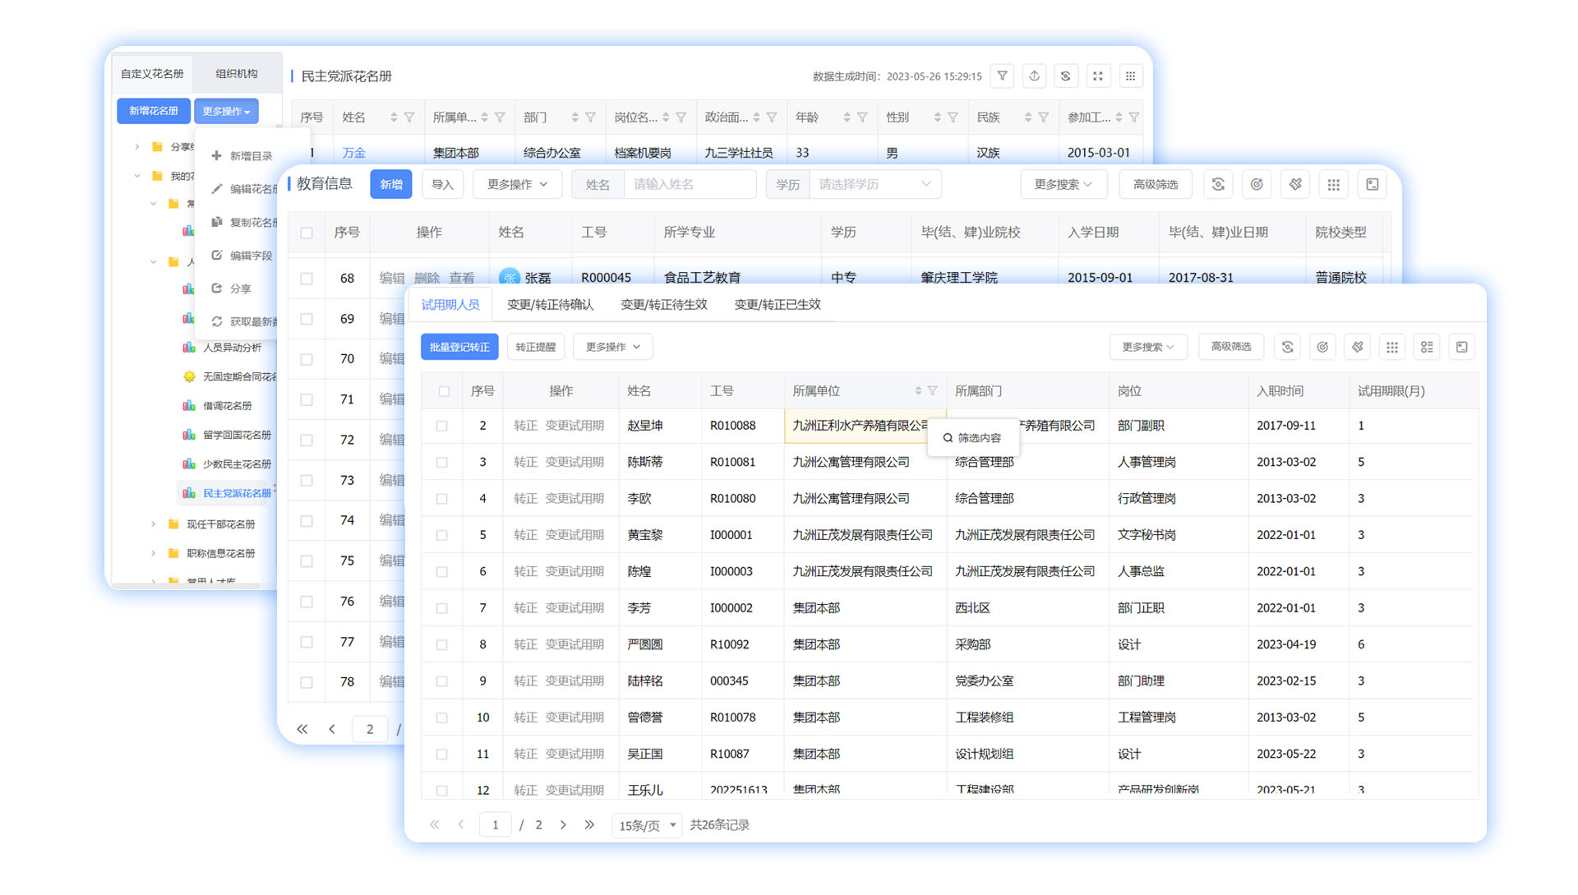Click layout panel icon in 试用期人员 toolbar
The width and height of the screenshot is (1578, 895).
point(1462,347)
